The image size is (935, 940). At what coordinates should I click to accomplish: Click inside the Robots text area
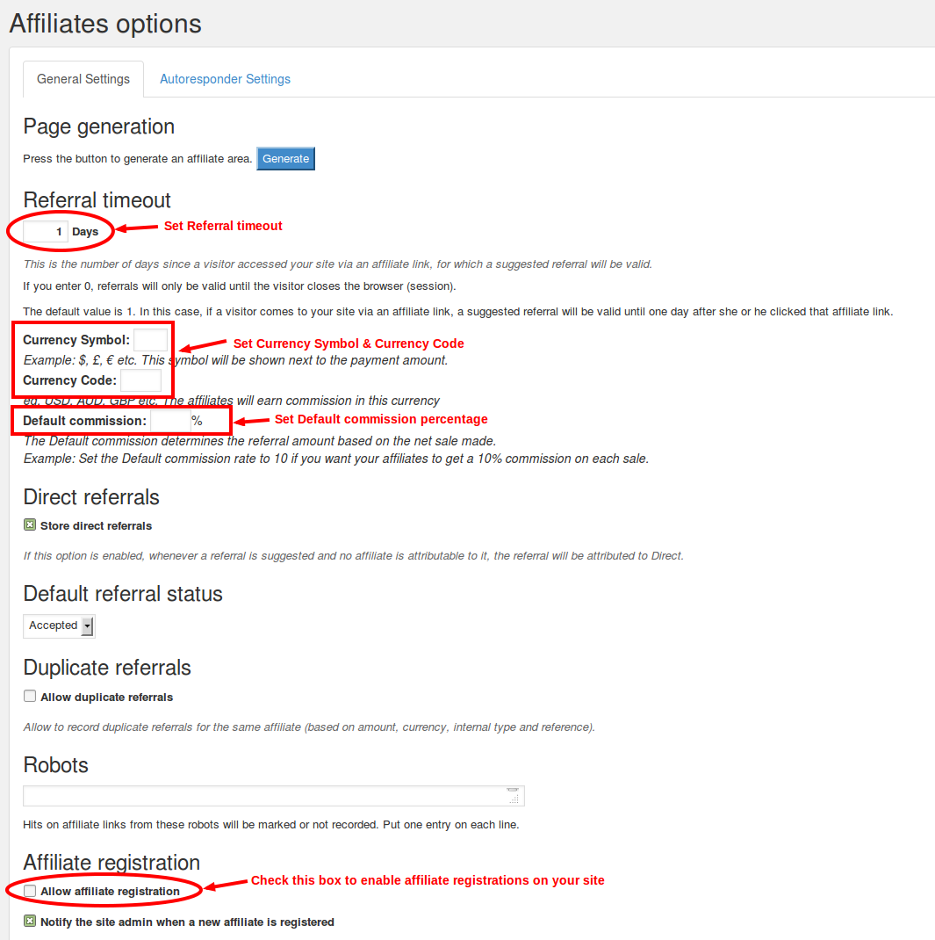263,795
